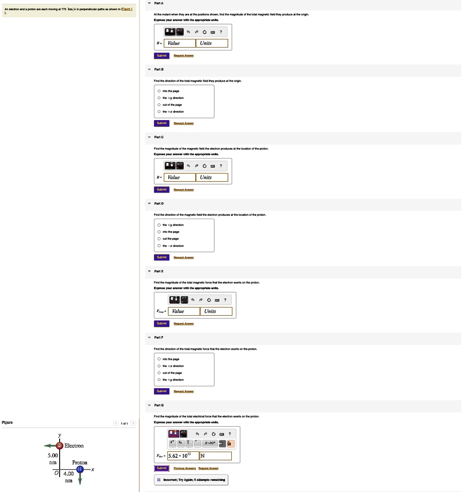Click undo icon in Part A toolbar
Image resolution: width=467 pixels, height=492 pixels.
(x=189, y=32)
